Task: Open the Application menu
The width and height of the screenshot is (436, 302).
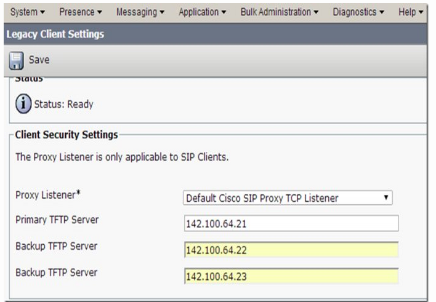Action: [x=202, y=12]
